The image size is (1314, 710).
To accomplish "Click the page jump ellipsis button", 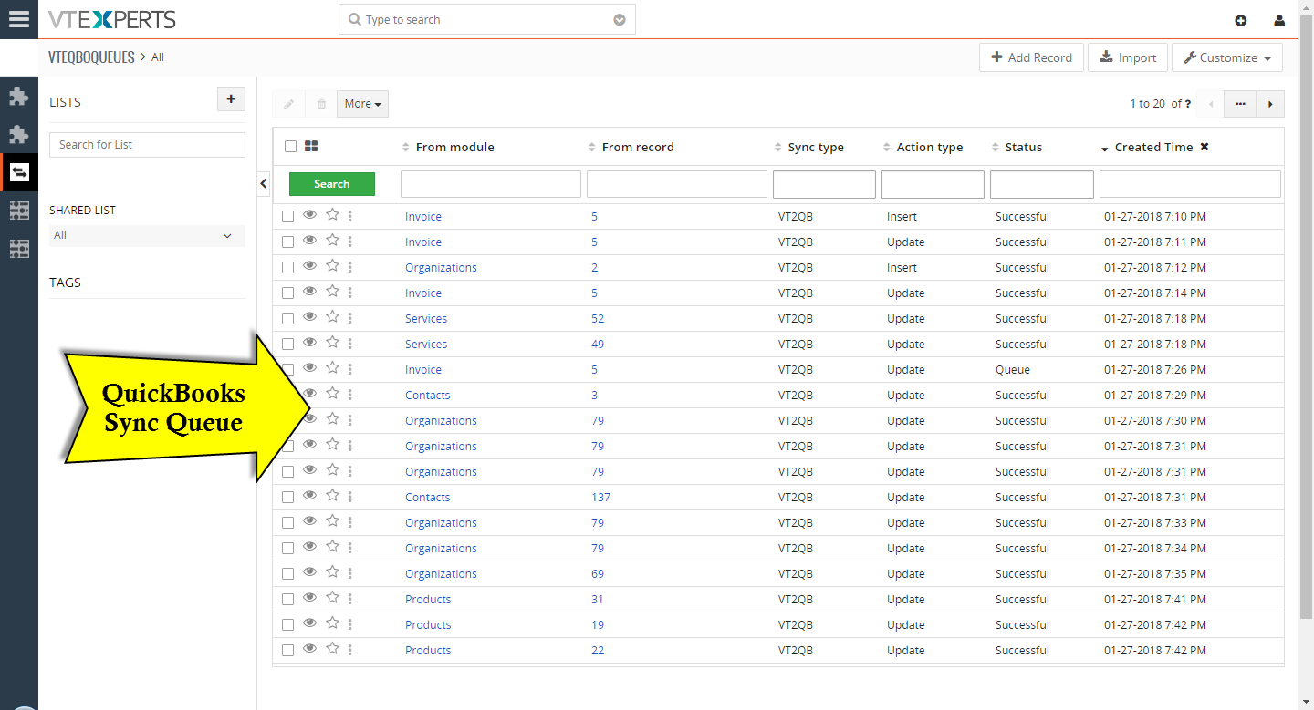I will click(1240, 104).
